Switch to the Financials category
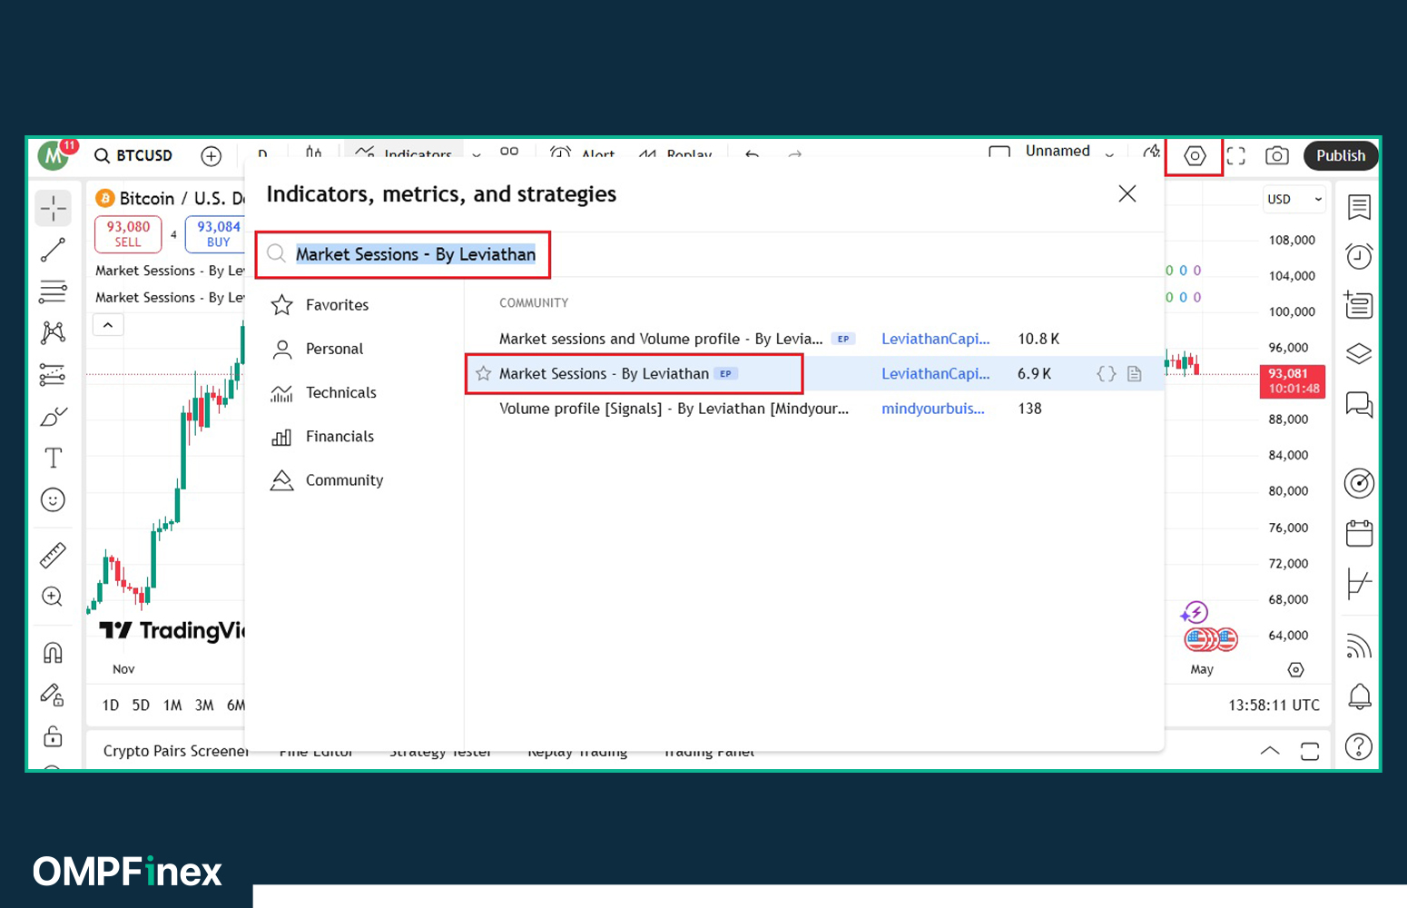Image resolution: width=1407 pixels, height=908 pixels. point(354,436)
